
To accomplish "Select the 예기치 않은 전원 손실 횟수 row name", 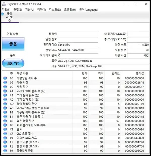I will coord(33,108).
